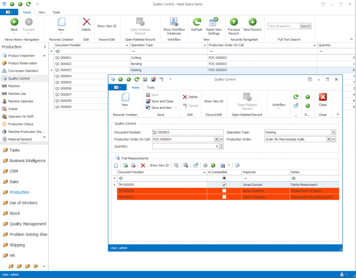
Task: Go to Previous Record
Action: coord(234,22)
